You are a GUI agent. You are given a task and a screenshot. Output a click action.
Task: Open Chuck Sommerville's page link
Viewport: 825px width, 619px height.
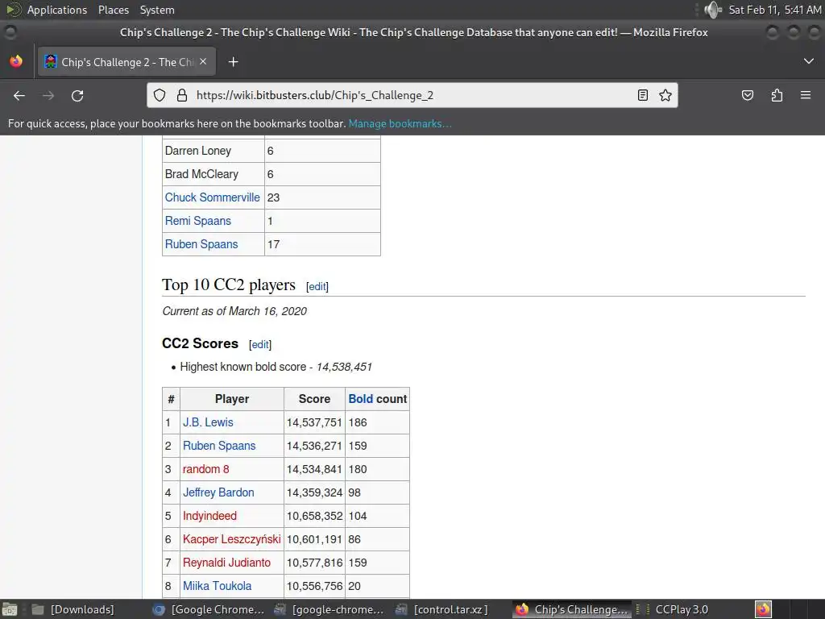pos(212,197)
